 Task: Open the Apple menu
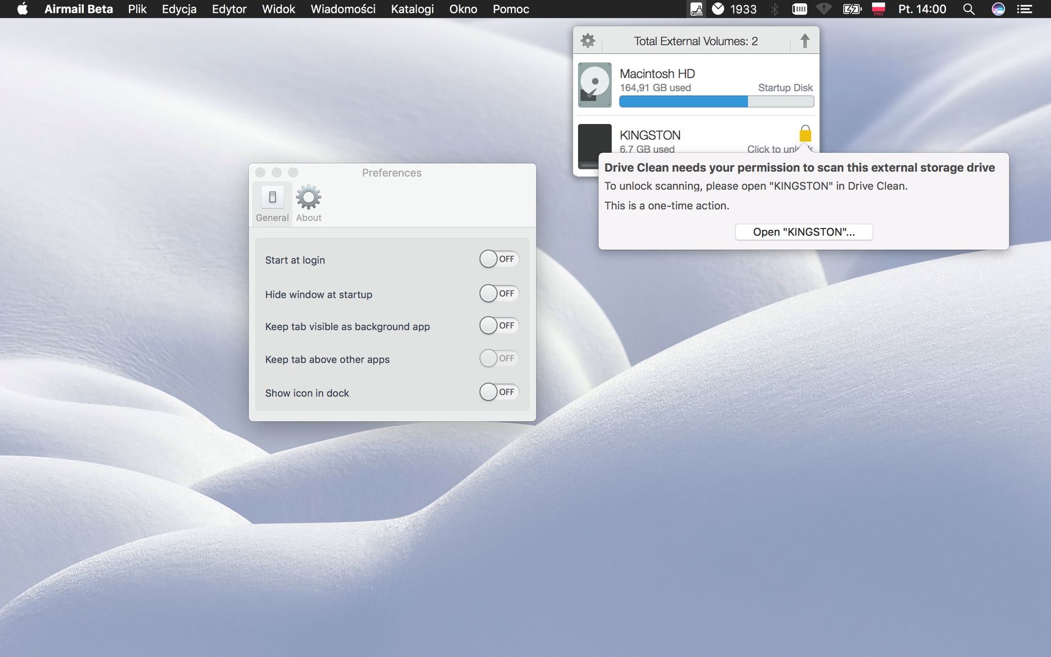point(23,9)
